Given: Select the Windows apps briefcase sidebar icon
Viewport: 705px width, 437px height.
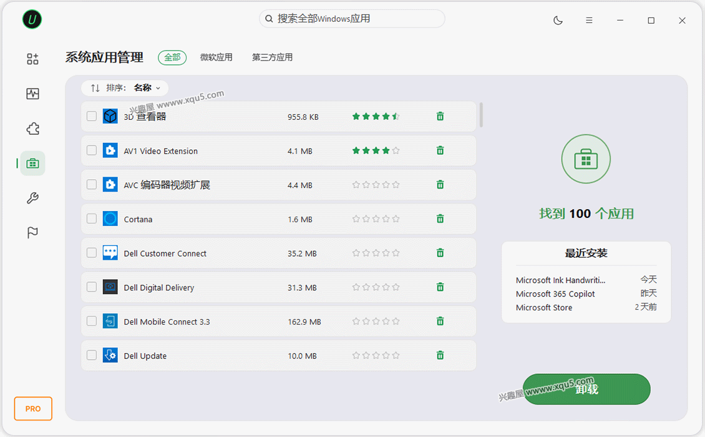Looking at the screenshot, I should coord(32,164).
